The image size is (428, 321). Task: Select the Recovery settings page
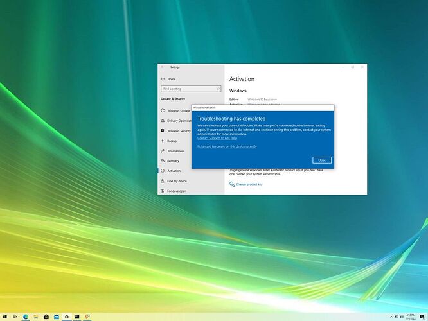point(173,161)
